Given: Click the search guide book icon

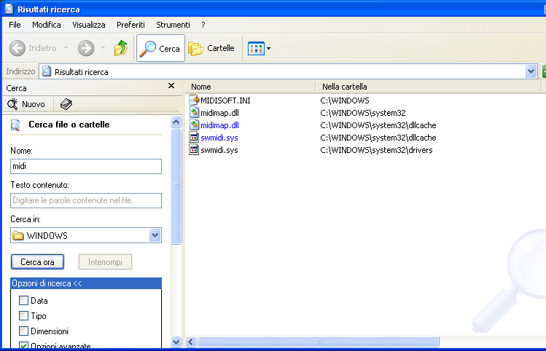Looking at the screenshot, I should (x=66, y=104).
